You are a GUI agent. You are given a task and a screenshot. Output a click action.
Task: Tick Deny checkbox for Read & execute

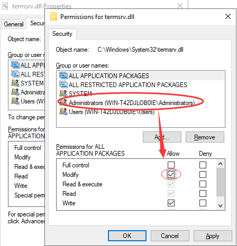[x=203, y=184]
